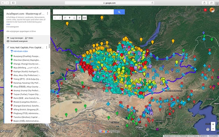This screenshot has height=137, width=219.
Task: Click the google.com Safari address bar
Action: click(x=109, y=3)
